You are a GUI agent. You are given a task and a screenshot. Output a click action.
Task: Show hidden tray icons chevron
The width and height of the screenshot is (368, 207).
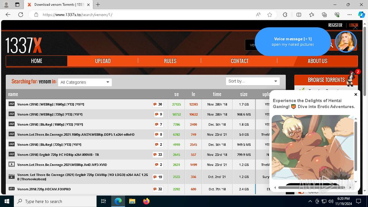point(310,201)
